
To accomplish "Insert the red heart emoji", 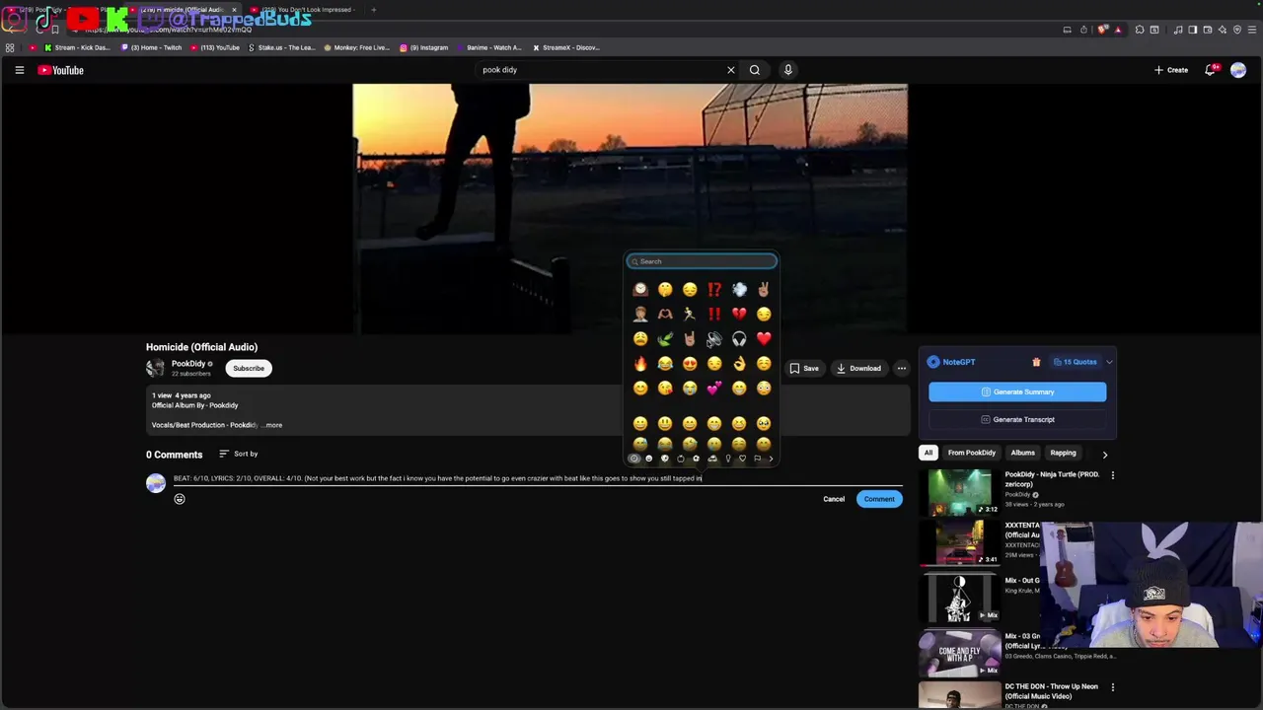I will (764, 338).
